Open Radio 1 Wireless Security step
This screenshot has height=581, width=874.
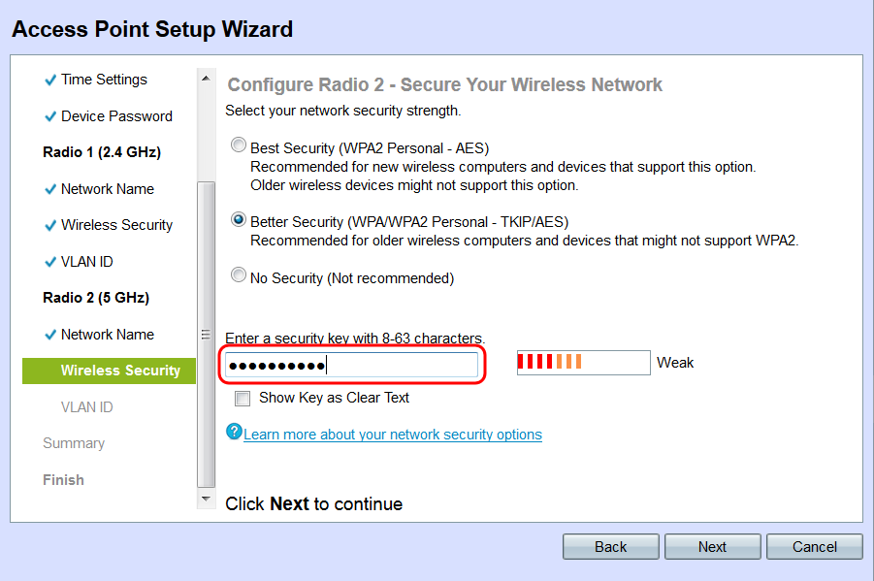pyautogui.click(x=116, y=225)
